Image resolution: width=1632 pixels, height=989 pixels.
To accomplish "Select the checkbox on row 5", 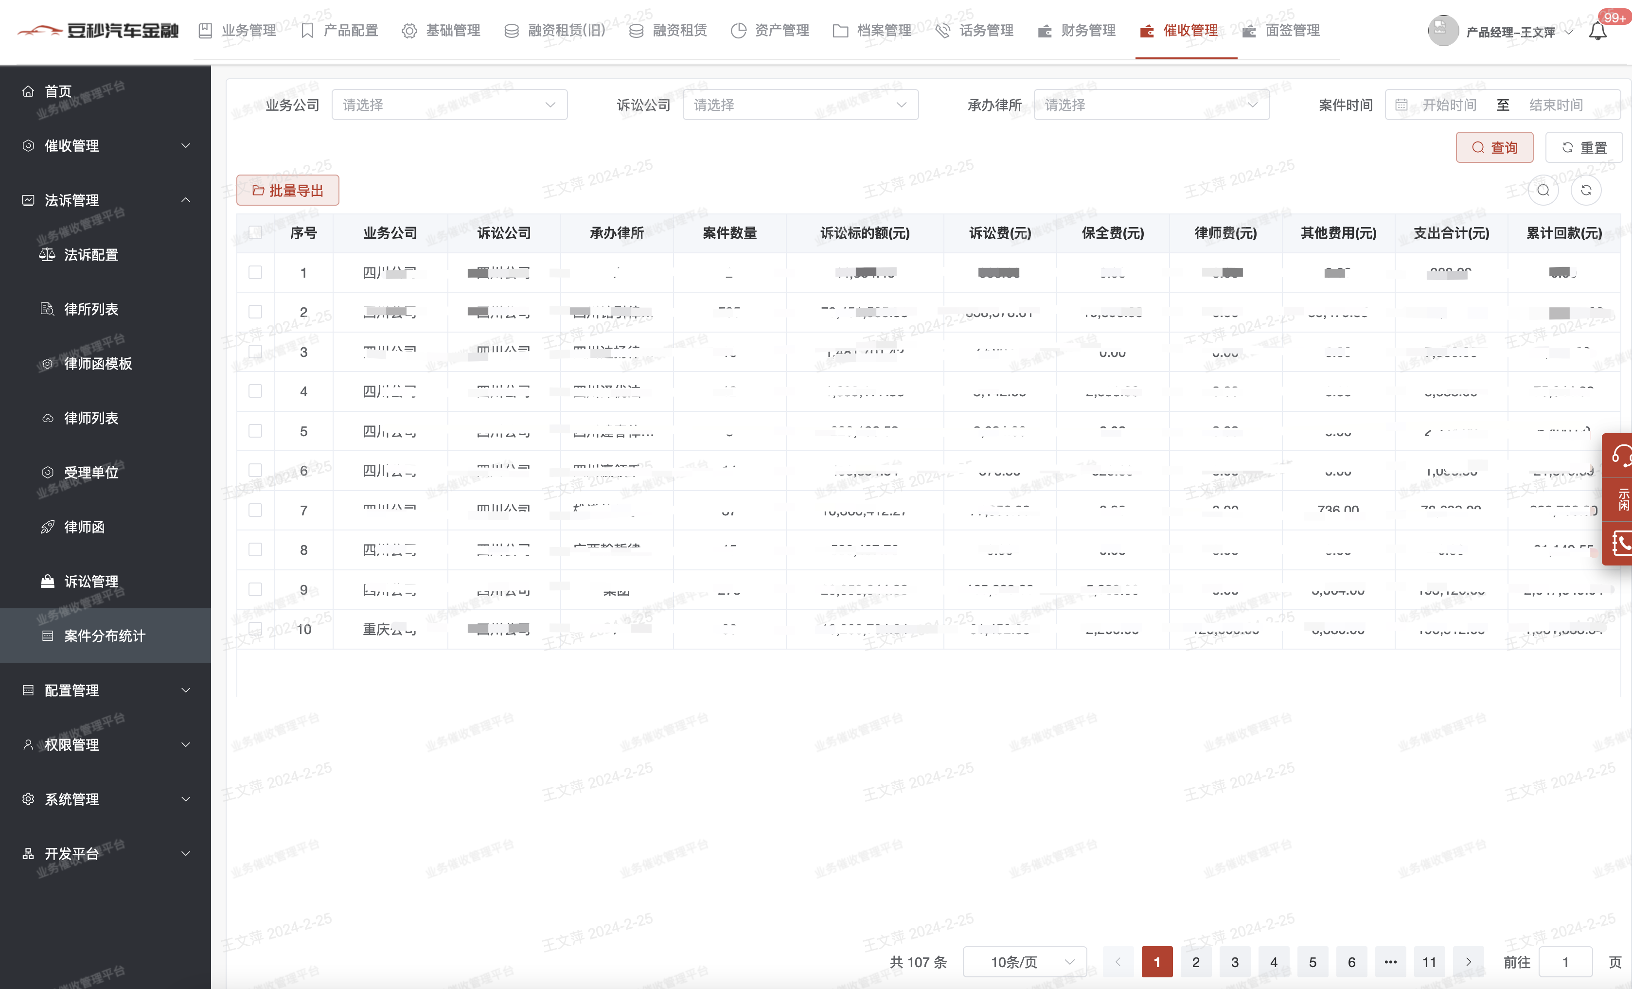I will click(255, 431).
